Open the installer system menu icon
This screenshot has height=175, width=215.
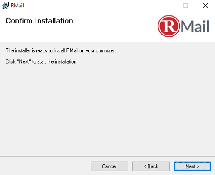[5, 6]
